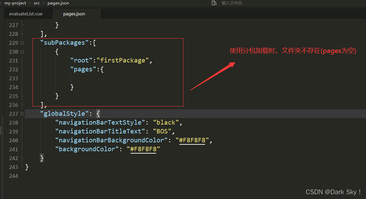Click the #F8F8F8 value on line 240
Image resolution: width=366 pixels, height=199 pixels.
pyautogui.click(x=192, y=140)
